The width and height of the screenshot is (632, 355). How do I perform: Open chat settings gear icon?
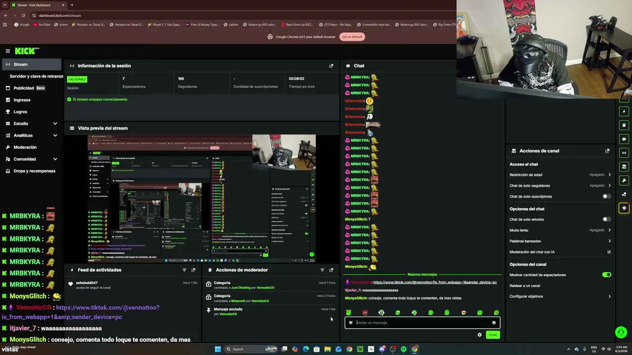(479, 335)
